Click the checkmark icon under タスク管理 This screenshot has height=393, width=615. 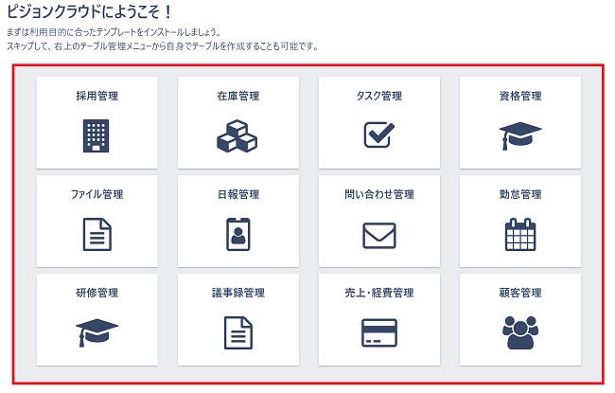[378, 135]
